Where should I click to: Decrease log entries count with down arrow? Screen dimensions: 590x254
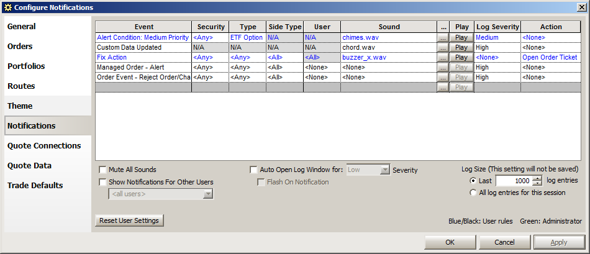538,183
